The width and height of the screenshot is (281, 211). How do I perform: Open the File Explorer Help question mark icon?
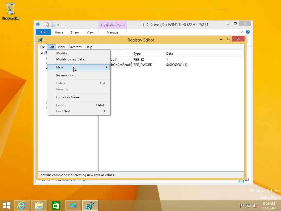[248, 32]
